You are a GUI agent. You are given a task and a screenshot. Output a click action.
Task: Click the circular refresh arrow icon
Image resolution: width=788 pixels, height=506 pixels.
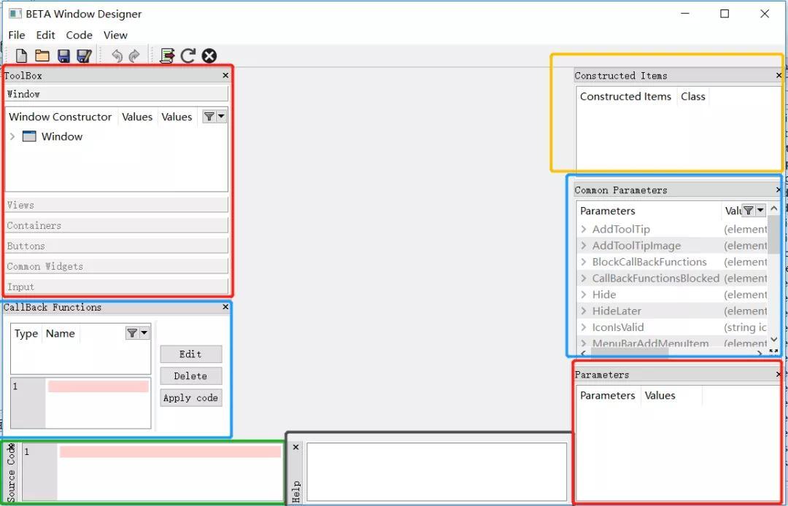188,55
